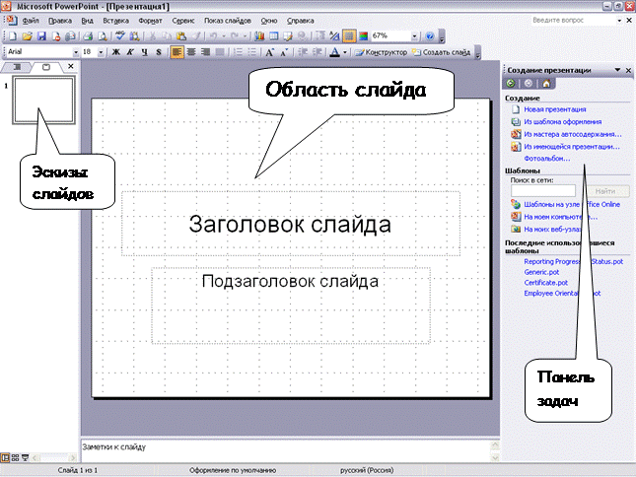Image resolution: width=636 pixels, height=477 pixels.
Task: Open the font color dropdown arrow
Action: (345, 52)
